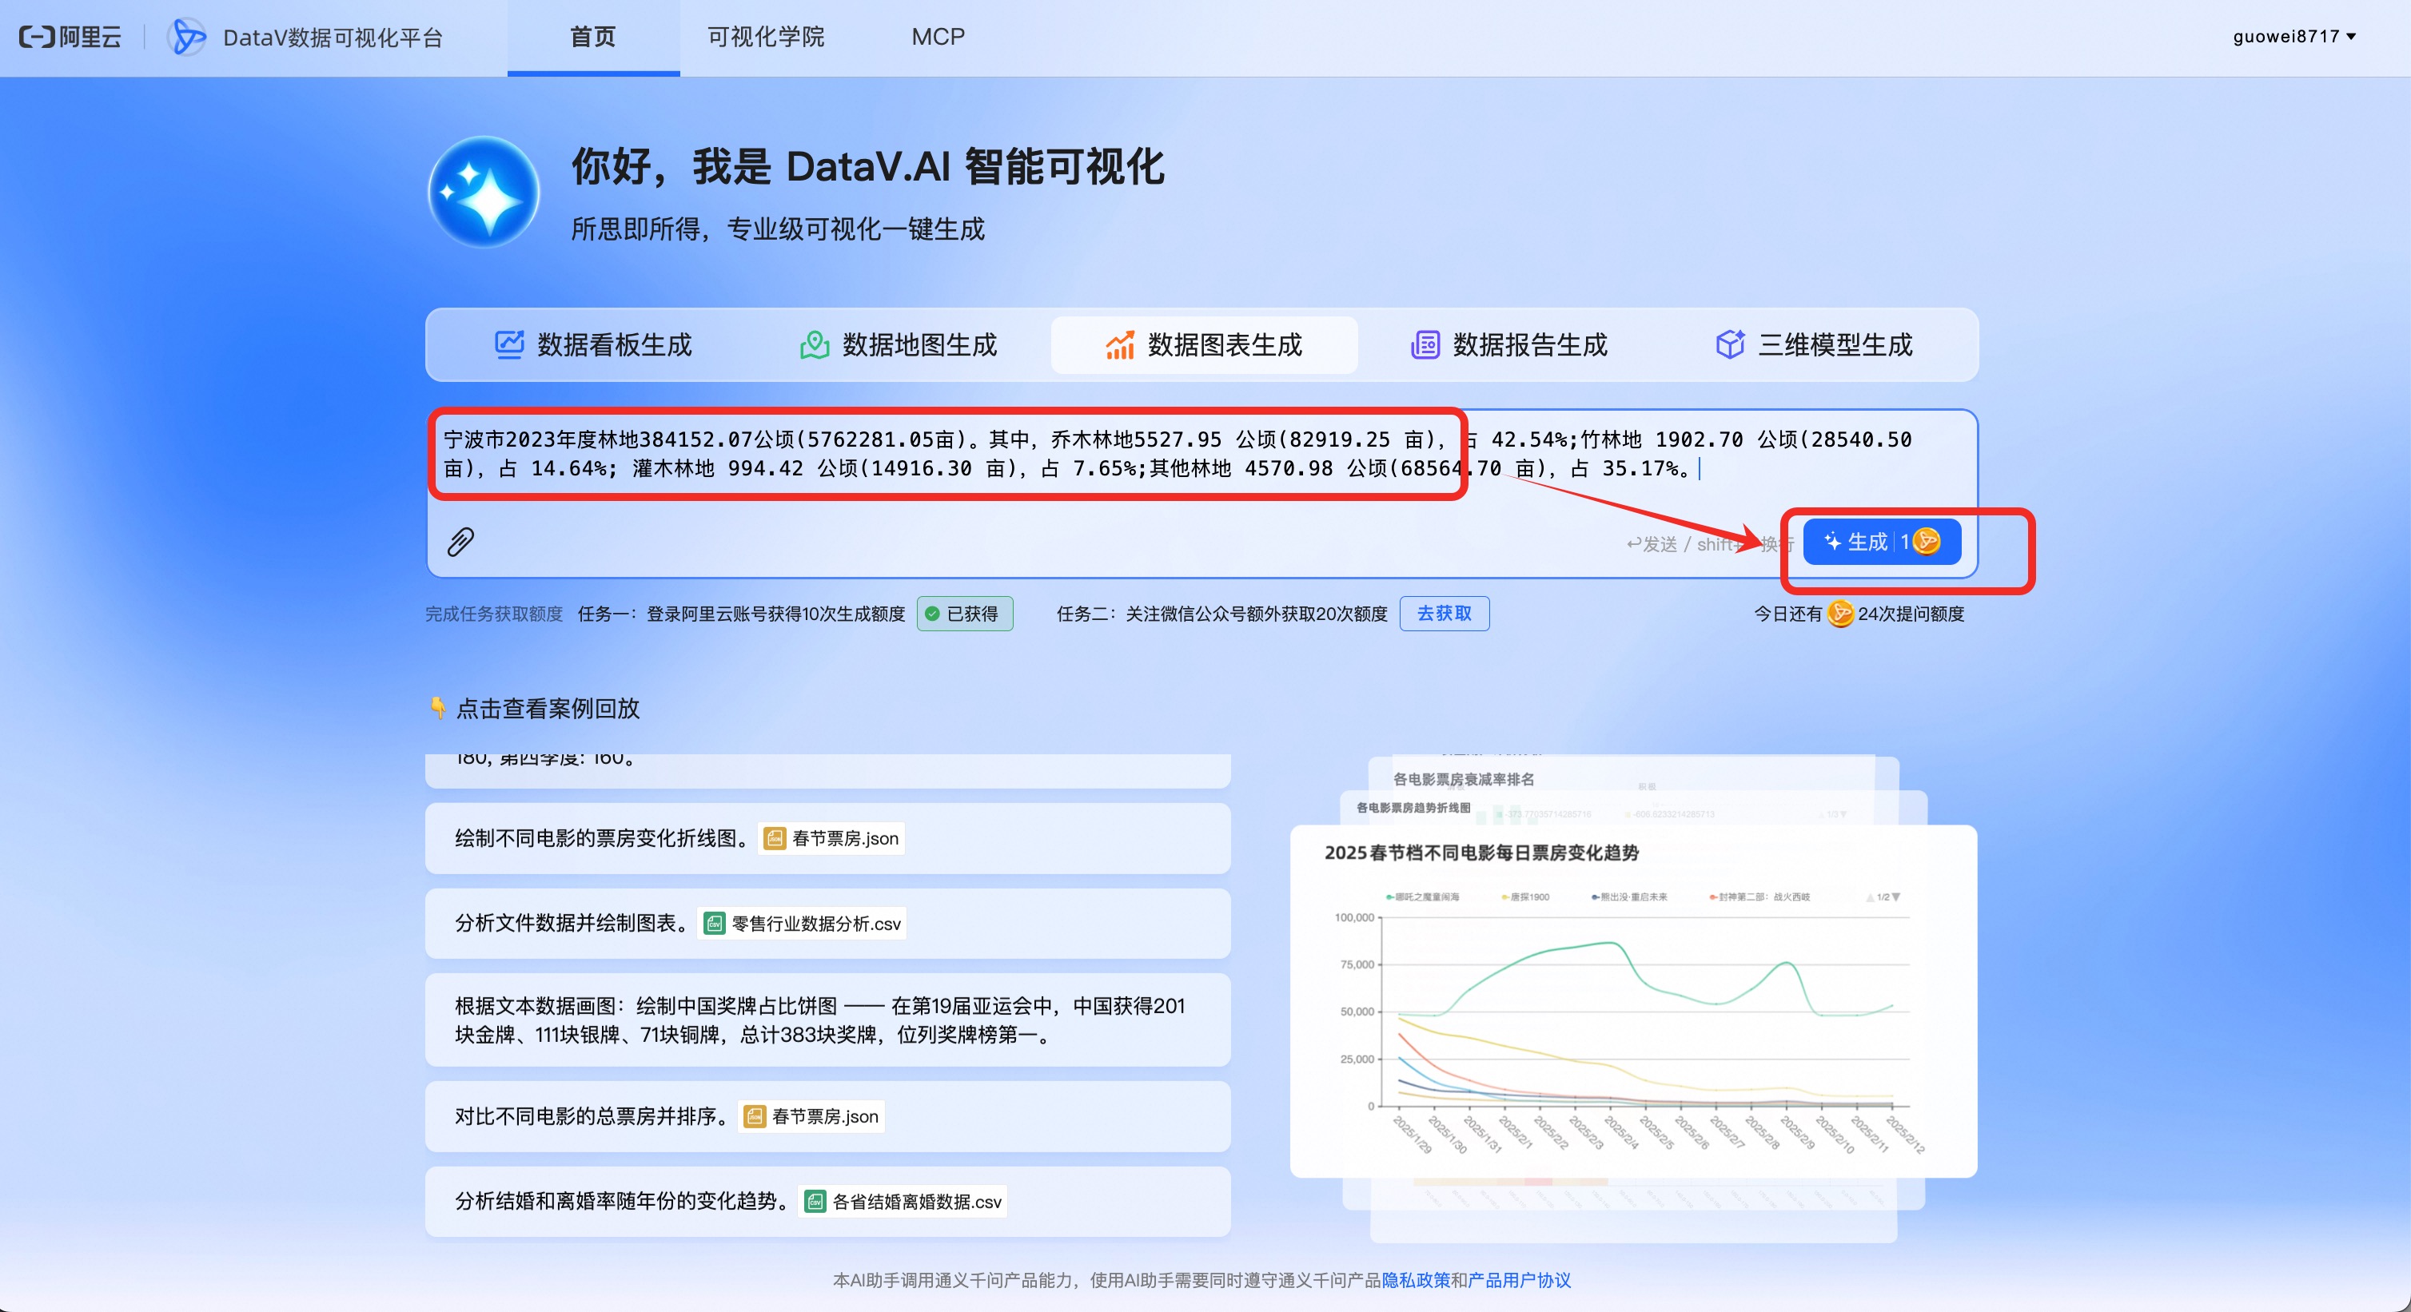
Task: Click the DataV.AI sparkle avatar
Action: pos(483,192)
